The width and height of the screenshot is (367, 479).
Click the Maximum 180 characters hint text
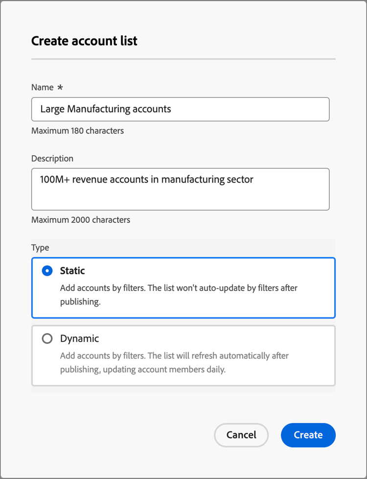77,131
